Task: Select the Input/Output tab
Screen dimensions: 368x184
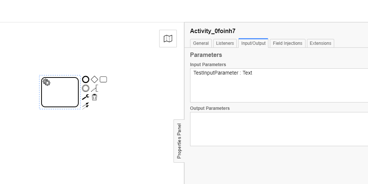Action: click(x=253, y=43)
